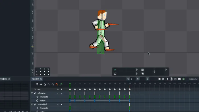Viewport: 199px width, 112px height.
Task: Click the animation icon beside run
Action: [35, 89]
